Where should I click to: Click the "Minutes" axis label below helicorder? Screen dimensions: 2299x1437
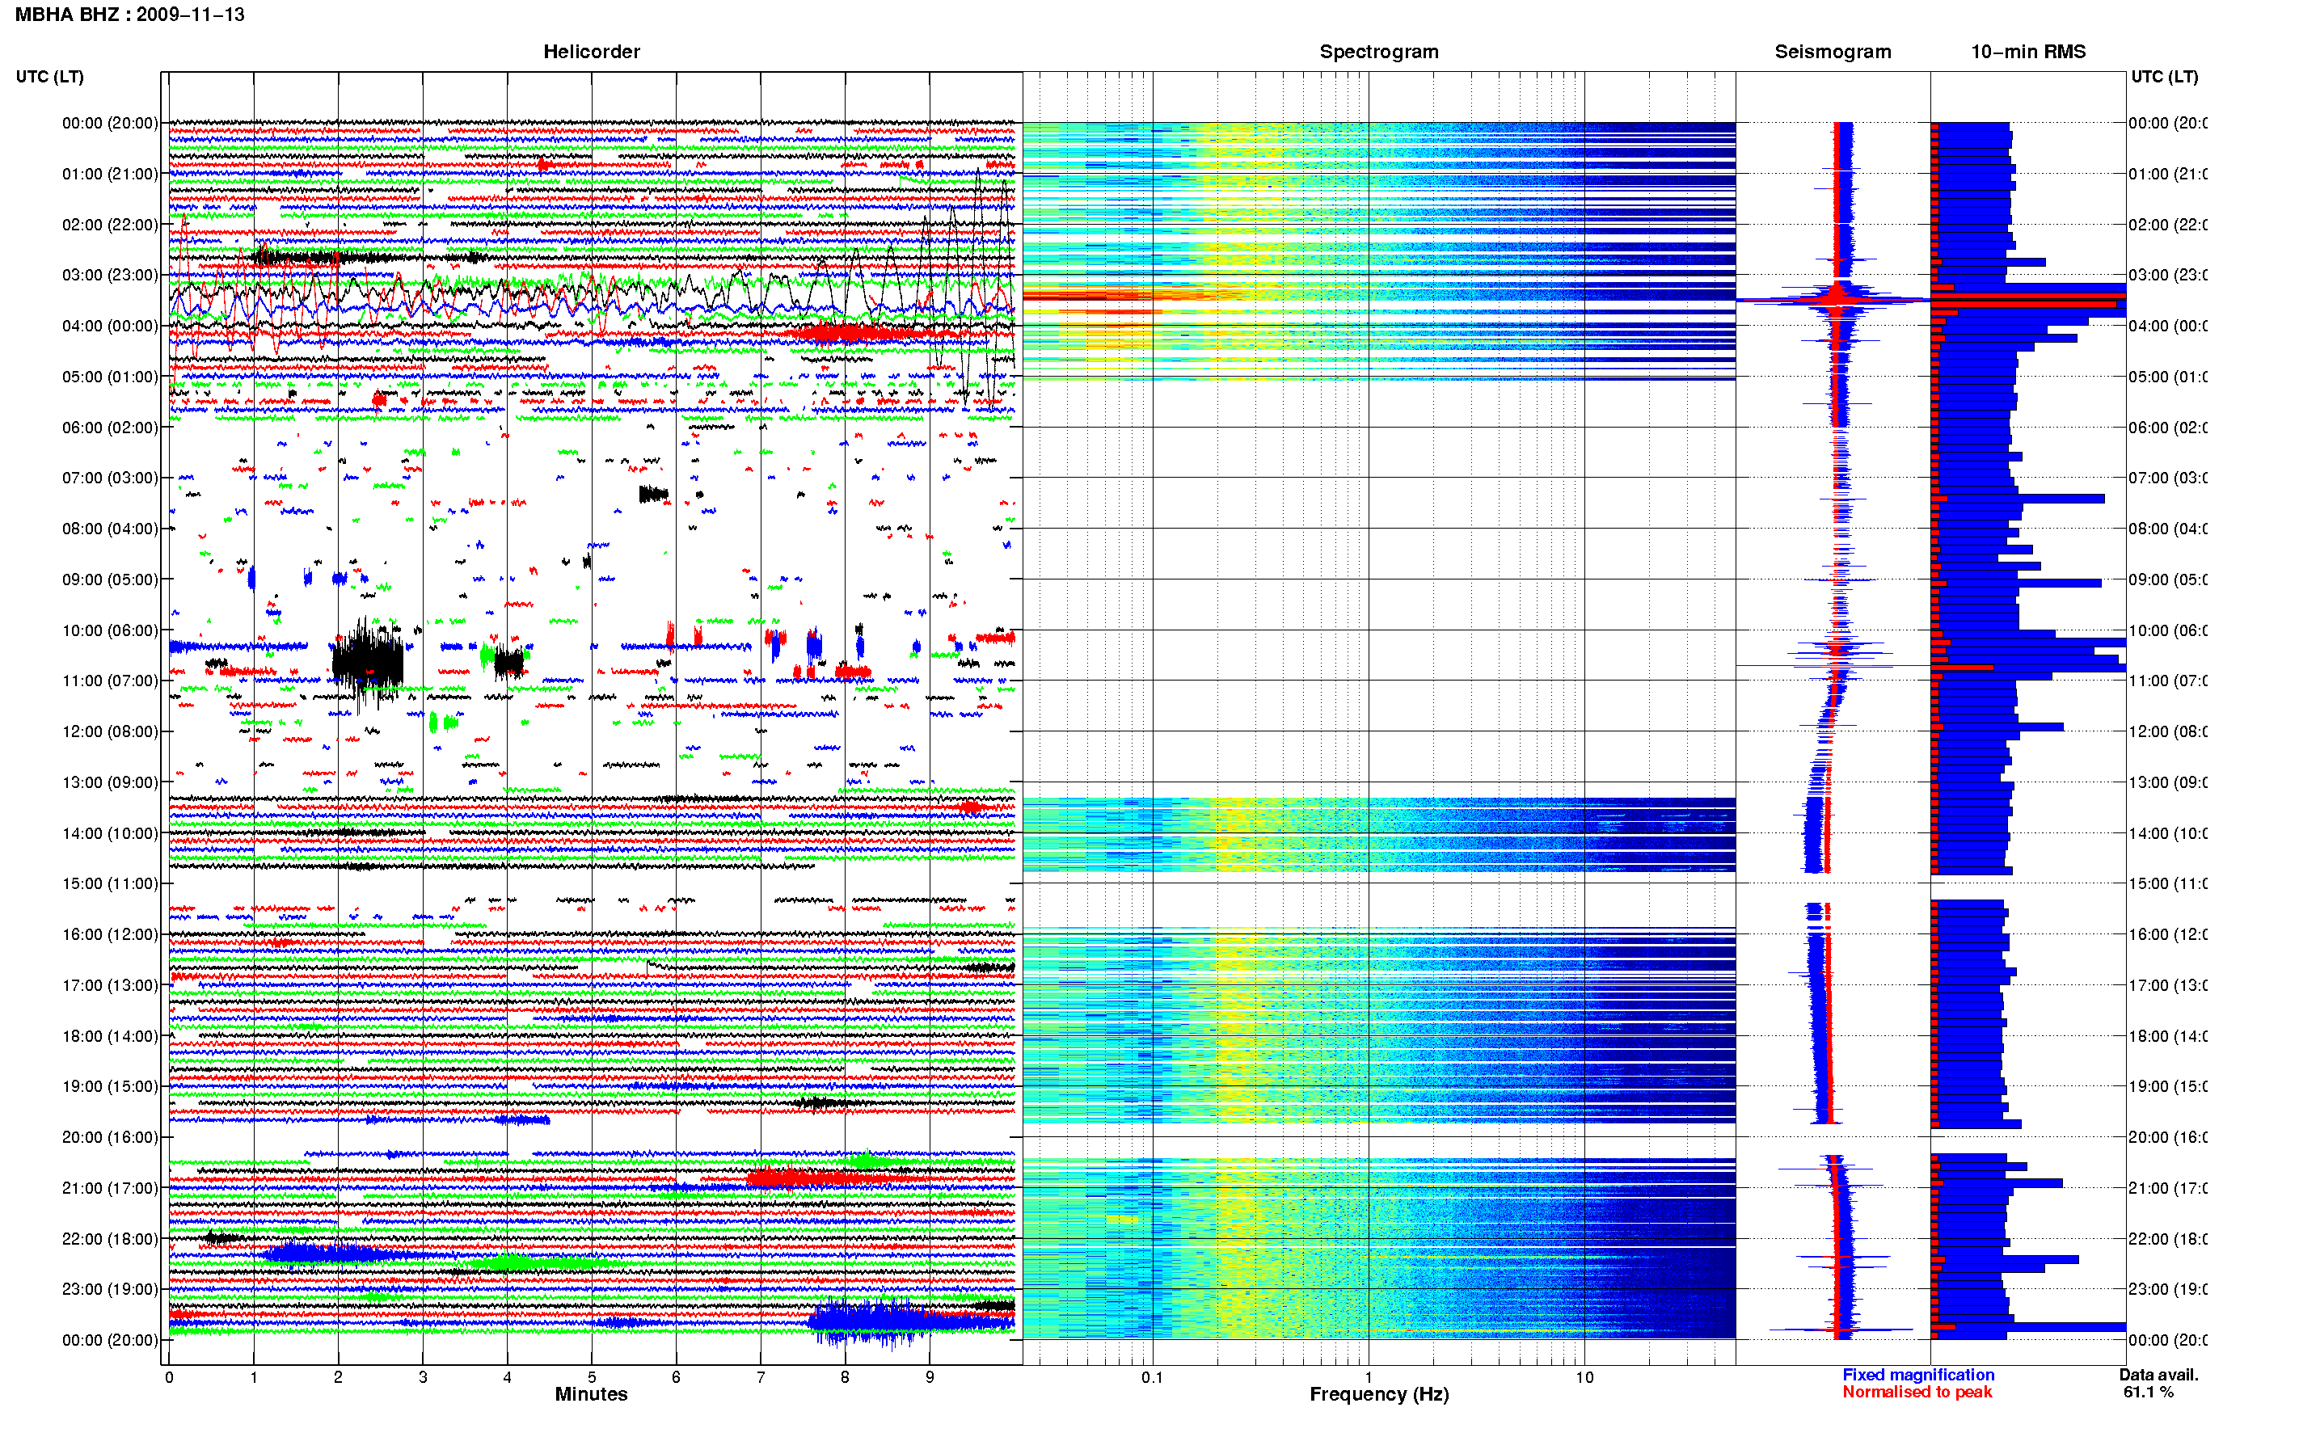click(591, 1393)
